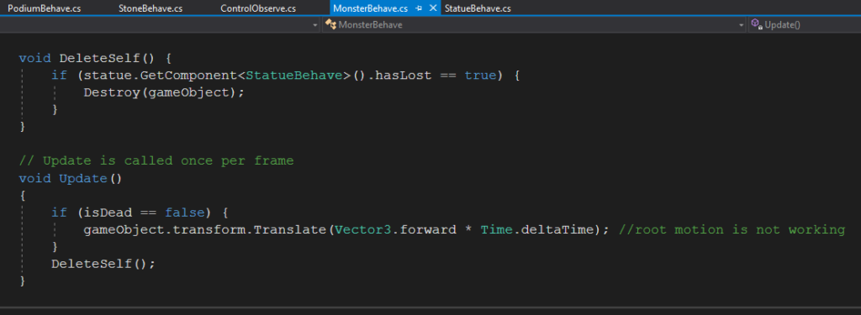
Task: Click the MonsterBehave class icon in navigation bar
Action: coord(330,24)
